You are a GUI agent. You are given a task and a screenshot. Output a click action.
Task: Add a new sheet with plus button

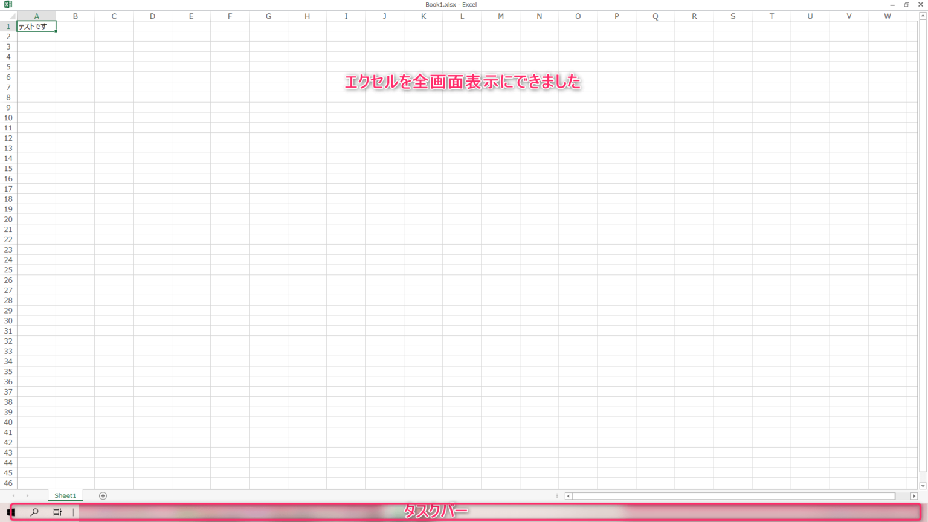103,496
